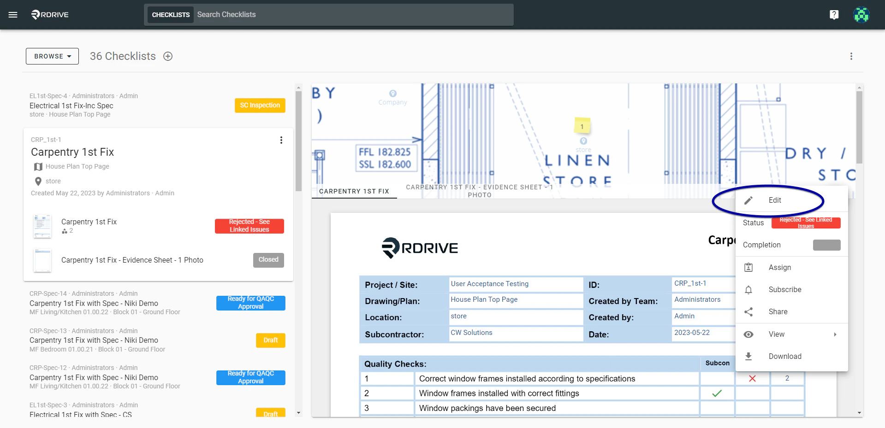Click the Assign icon in menu
This screenshot has height=428, width=885.
748,267
